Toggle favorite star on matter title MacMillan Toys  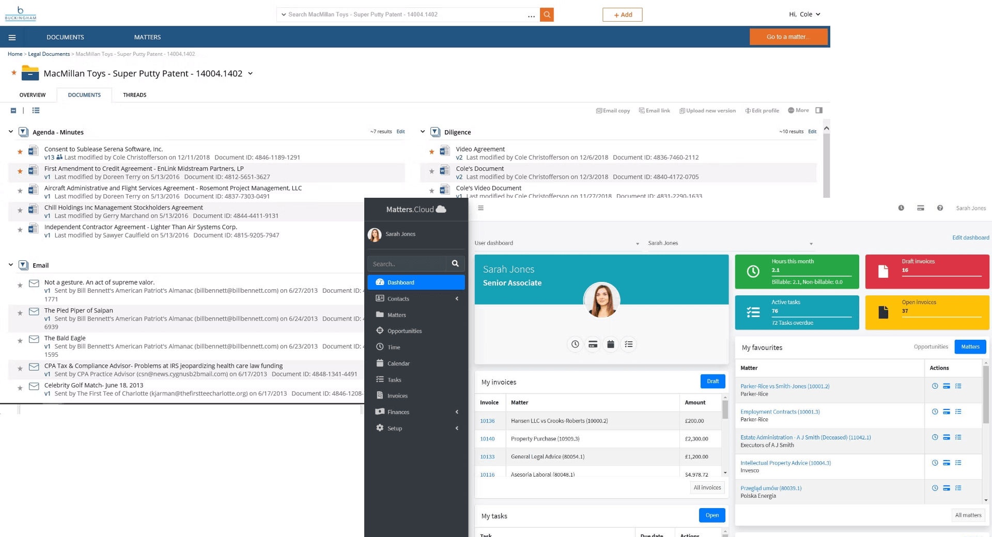14,73
